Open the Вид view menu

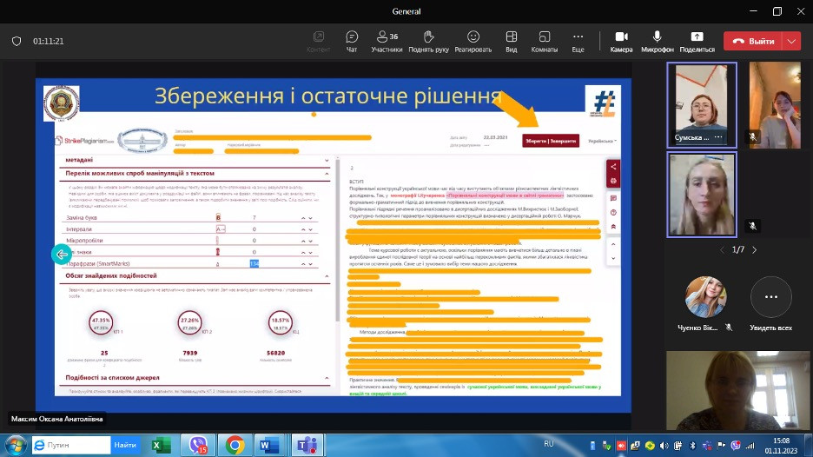point(512,40)
